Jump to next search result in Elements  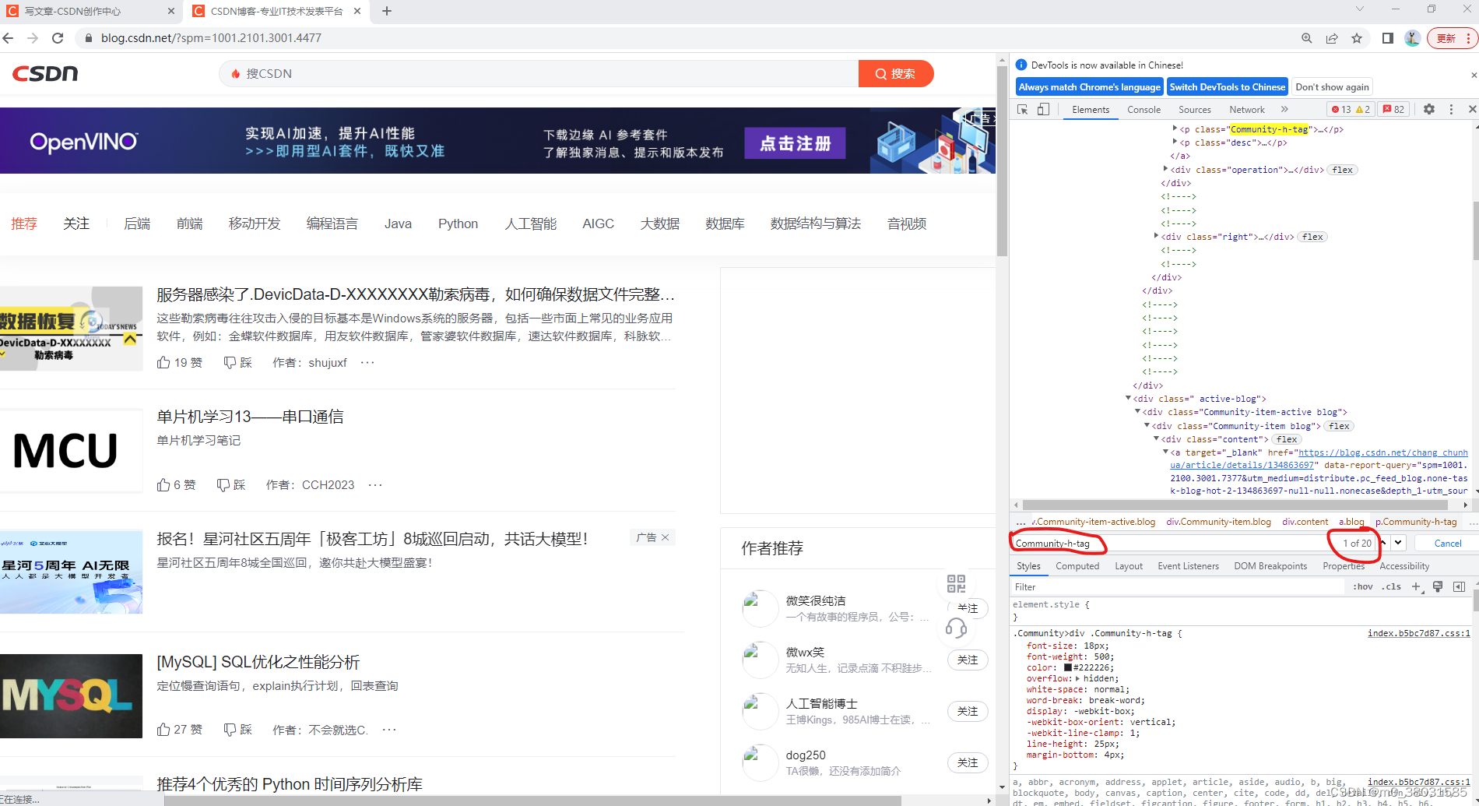1398,543
